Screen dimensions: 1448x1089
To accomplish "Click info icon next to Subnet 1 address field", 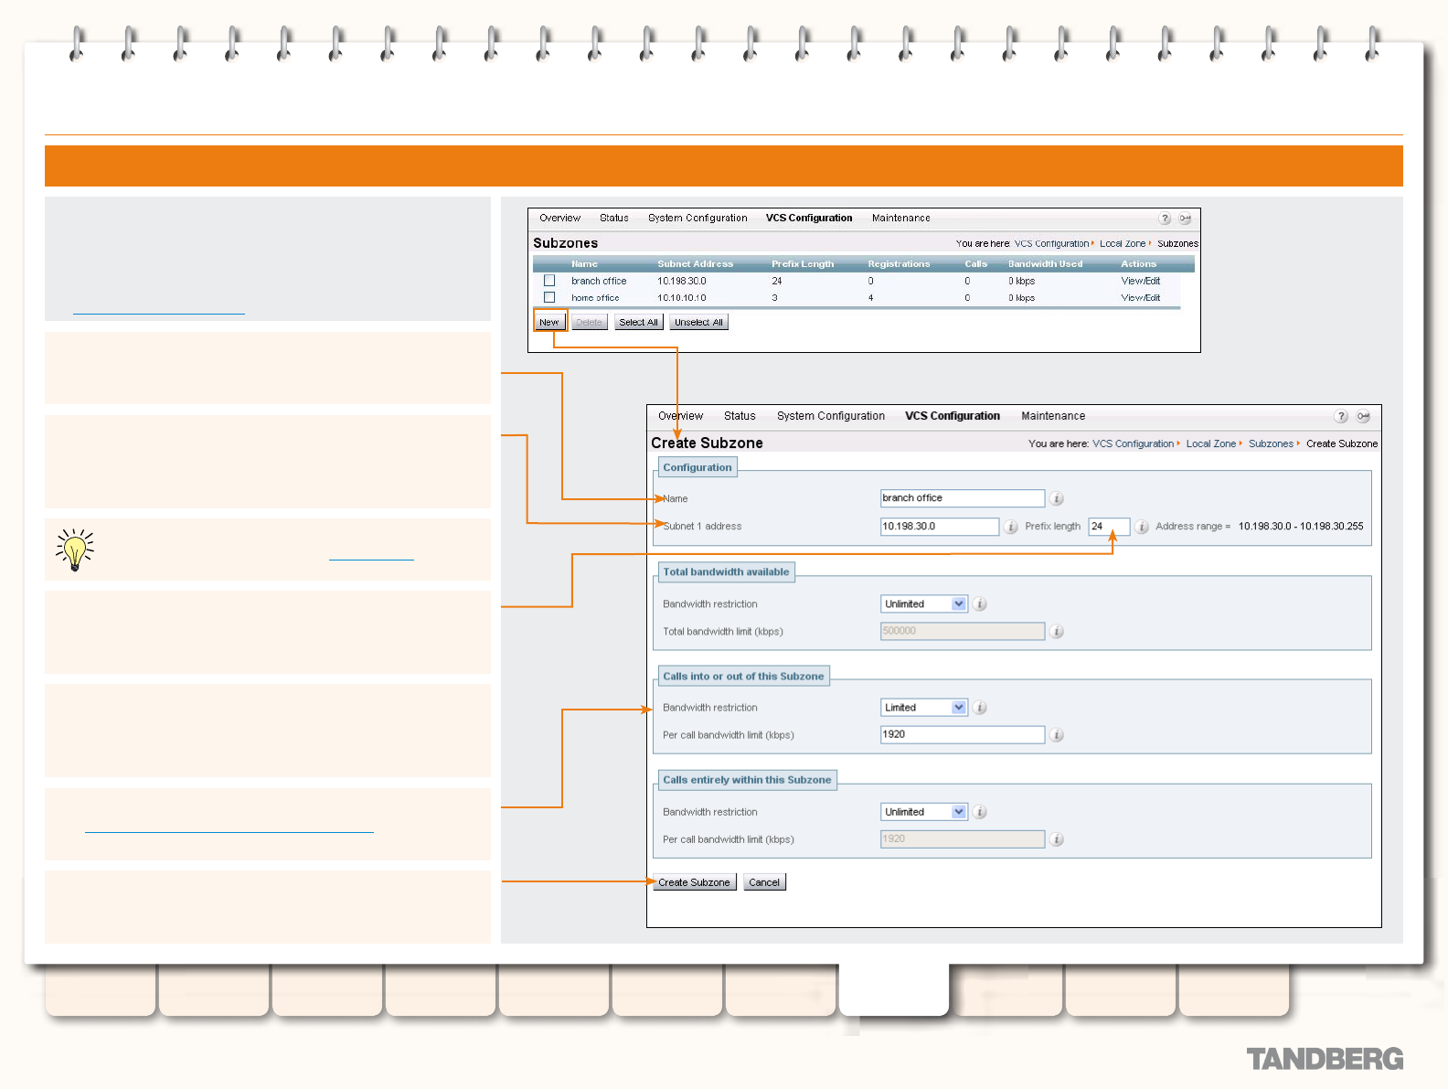I will 1011,527.
